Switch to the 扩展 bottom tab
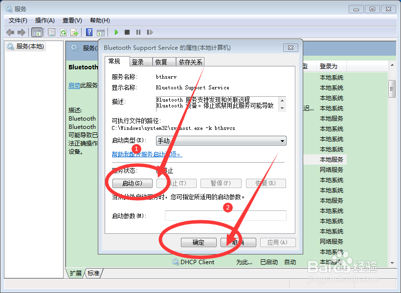The image size is (401, 293). pos(75,273)
